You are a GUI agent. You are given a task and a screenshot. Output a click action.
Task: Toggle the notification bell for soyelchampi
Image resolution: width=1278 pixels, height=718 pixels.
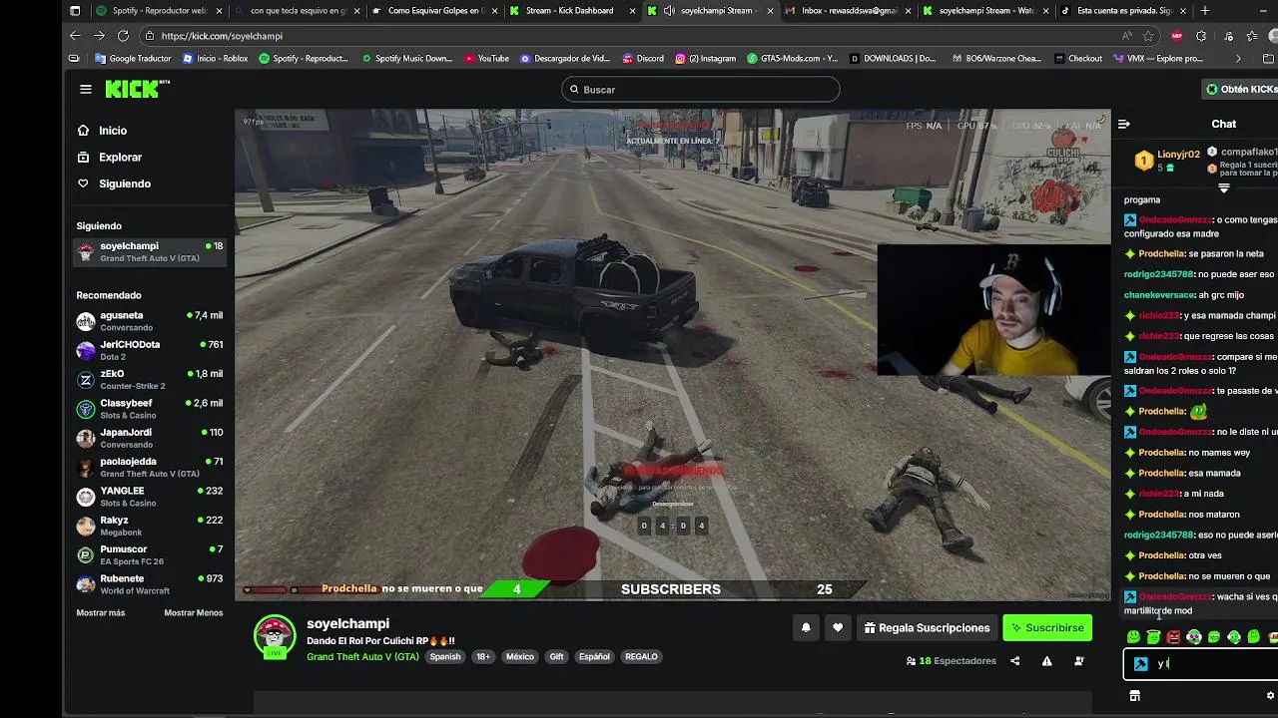(x=806, y=628)
